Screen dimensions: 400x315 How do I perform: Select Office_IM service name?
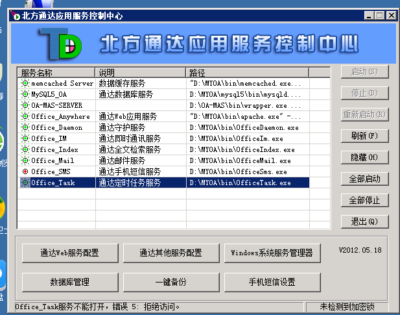pos(49,138)
